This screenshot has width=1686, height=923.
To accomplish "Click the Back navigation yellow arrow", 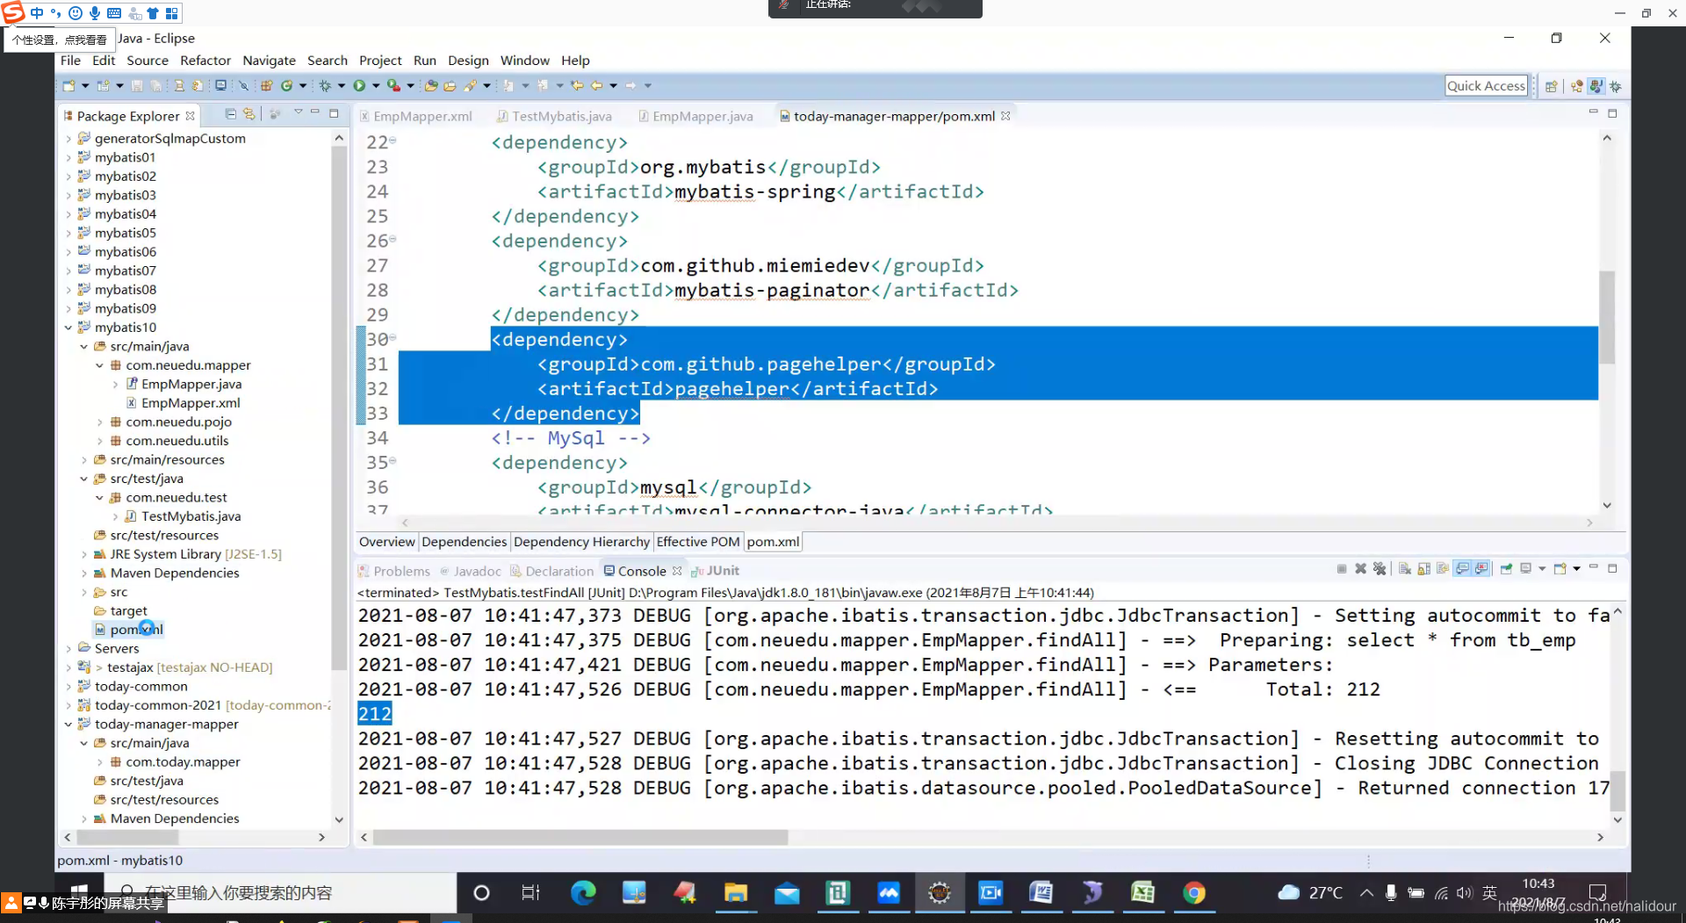I will pos(596,85).
